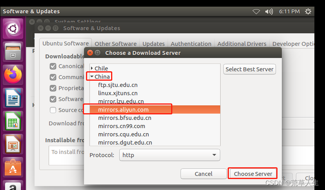This screenshot has width=325, height=190.
Task: Toggle the Software restricted checkbox
Action: 53,99
